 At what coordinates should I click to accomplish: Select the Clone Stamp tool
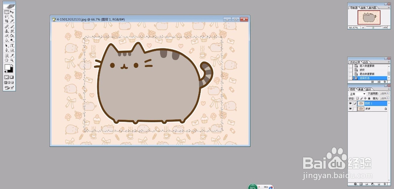coord(7,31)
